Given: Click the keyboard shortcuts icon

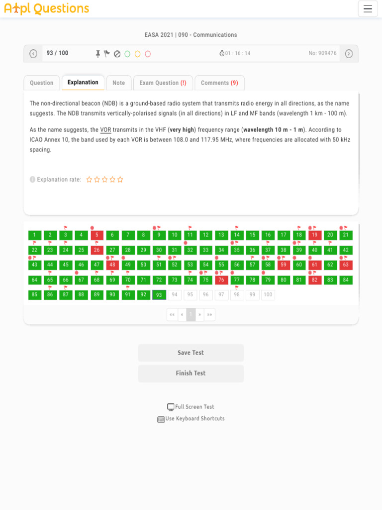Looking at the screenshot, I should tap(161, 419).
